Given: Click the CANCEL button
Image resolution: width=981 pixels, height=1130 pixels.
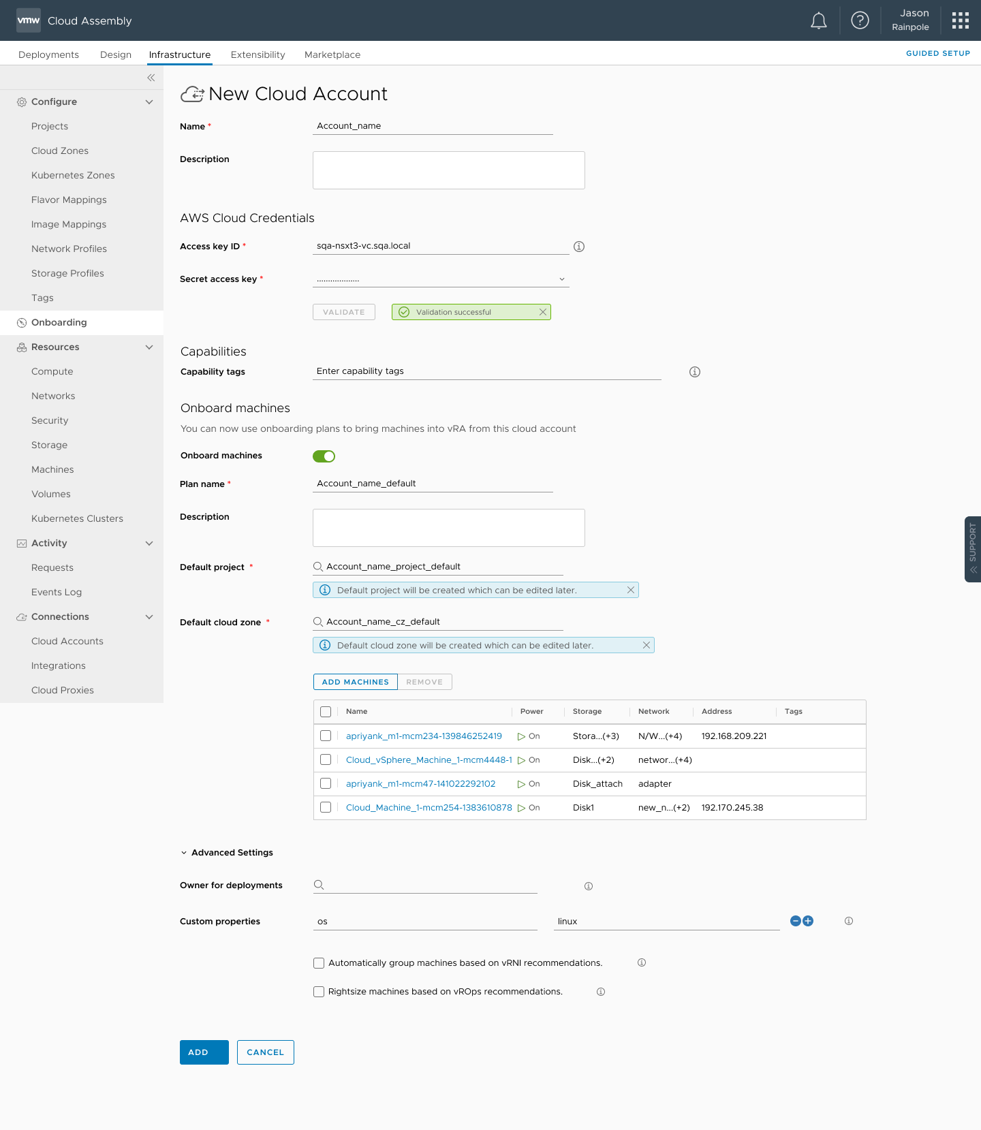Looking at the screenshot, I should point(266,1052).
